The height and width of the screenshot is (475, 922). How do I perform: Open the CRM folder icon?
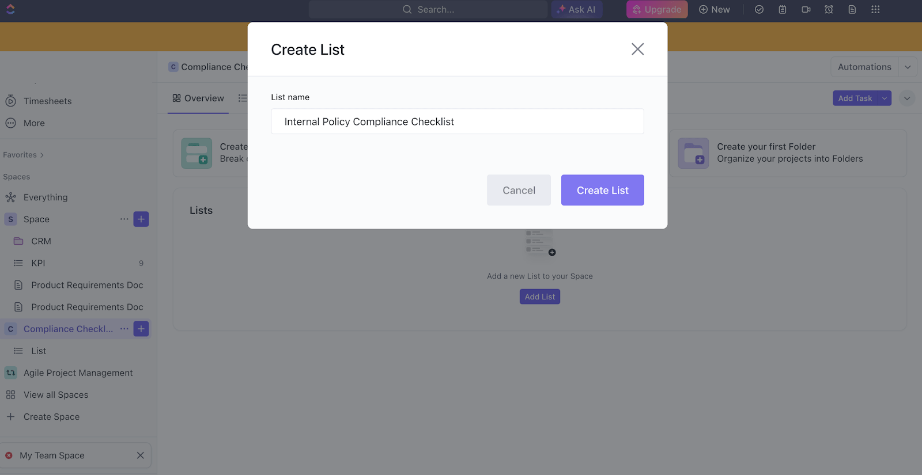[18, 241]
